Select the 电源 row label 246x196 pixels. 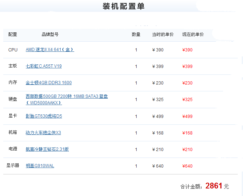point(13,149)
